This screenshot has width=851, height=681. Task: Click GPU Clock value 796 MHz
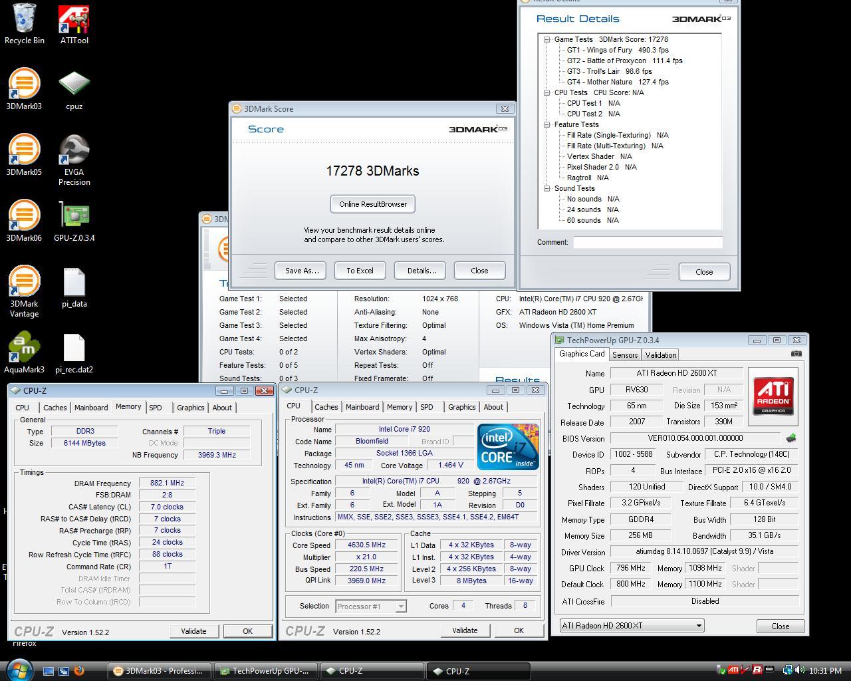[630, 568]
